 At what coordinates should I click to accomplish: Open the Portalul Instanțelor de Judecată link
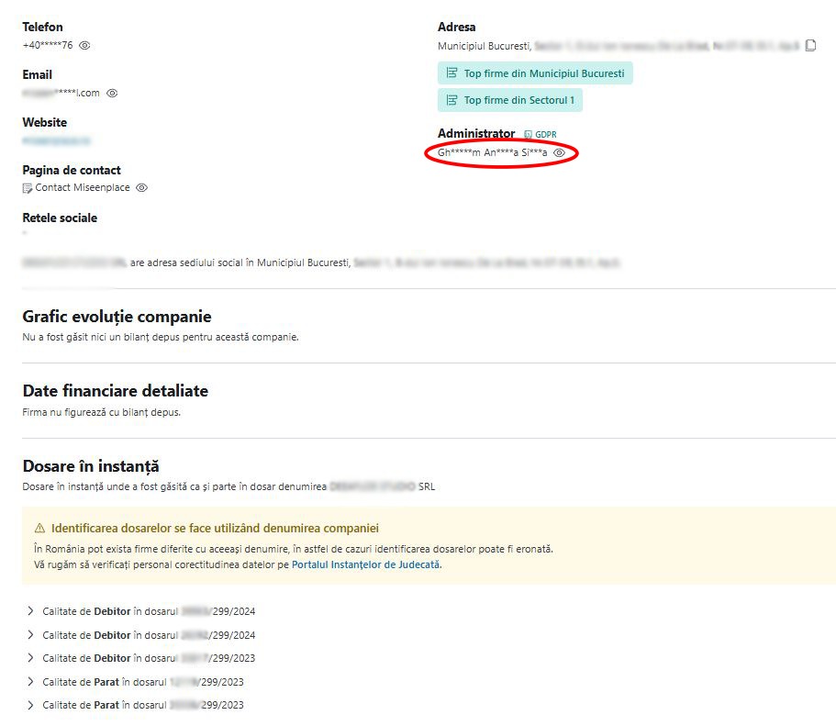tap(365, 565)
